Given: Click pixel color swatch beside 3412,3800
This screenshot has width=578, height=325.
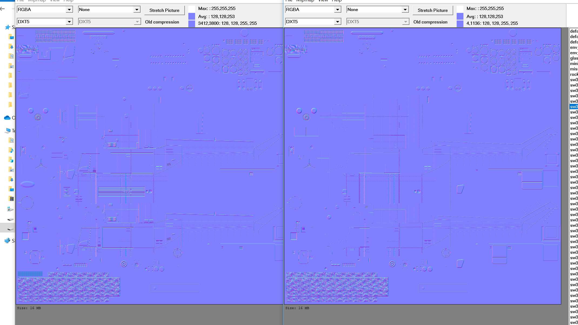Looking at the screenshot, I should click(192, 24).
